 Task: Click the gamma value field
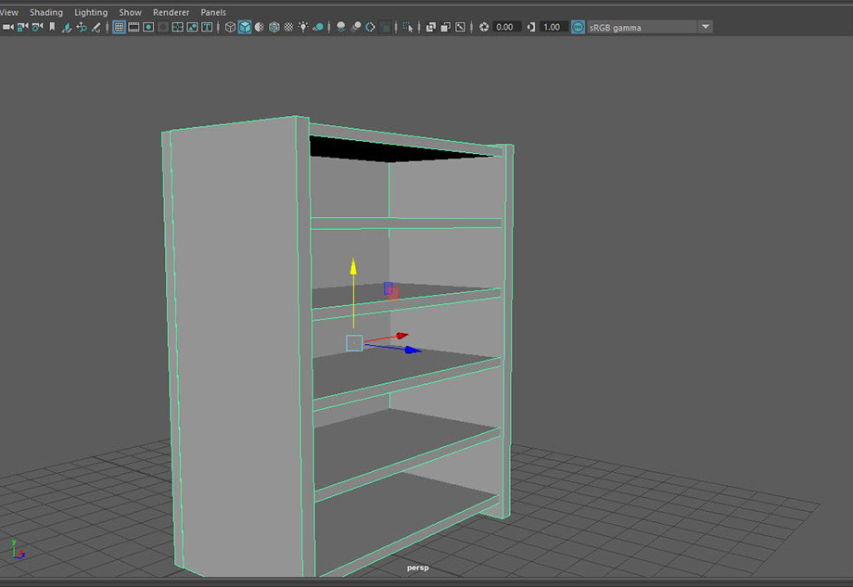pos(552,27)
